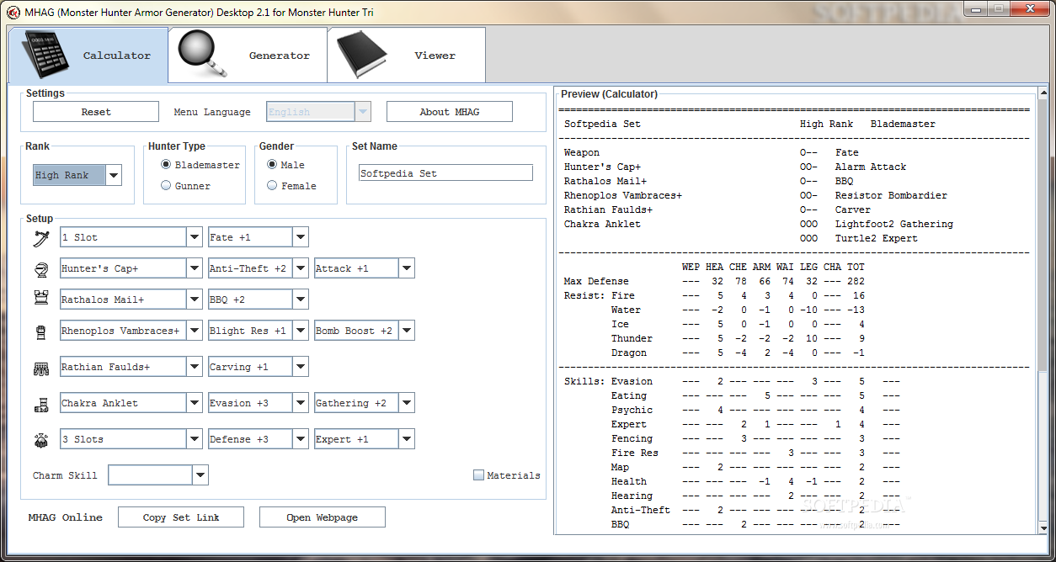Switch to the Generator tab
Viewport: 1056px width, 562px height.
pyautogui.click(x=248, y=56)
